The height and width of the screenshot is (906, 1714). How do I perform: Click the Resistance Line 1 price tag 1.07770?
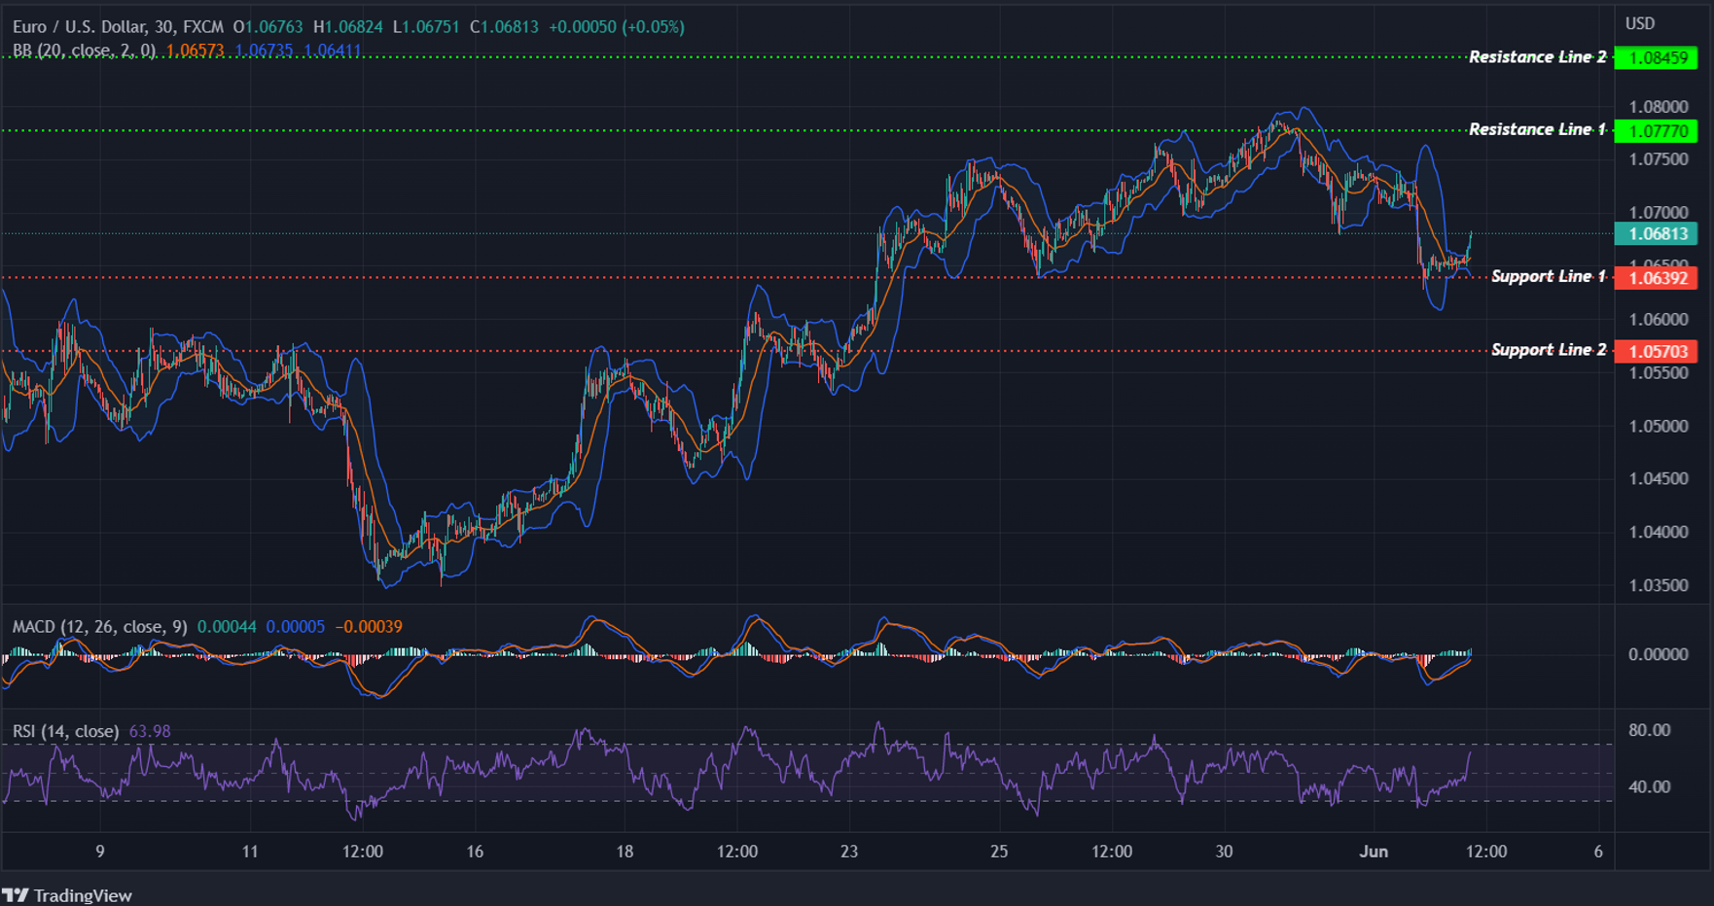(x=1657, y=132)
